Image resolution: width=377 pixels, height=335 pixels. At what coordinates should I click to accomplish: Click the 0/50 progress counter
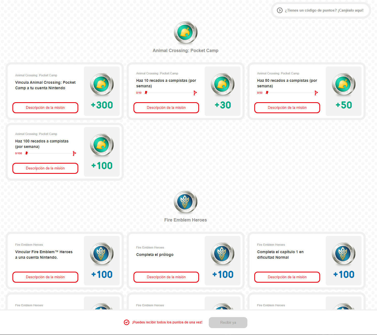coord(260,93)
